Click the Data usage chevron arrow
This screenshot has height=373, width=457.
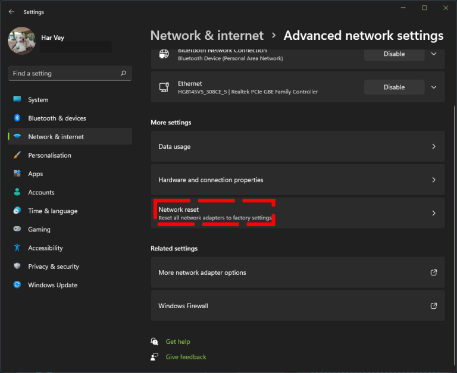click(x=434, y=146)
